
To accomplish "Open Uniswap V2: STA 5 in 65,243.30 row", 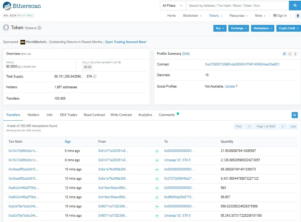I will tap(177, 216).
